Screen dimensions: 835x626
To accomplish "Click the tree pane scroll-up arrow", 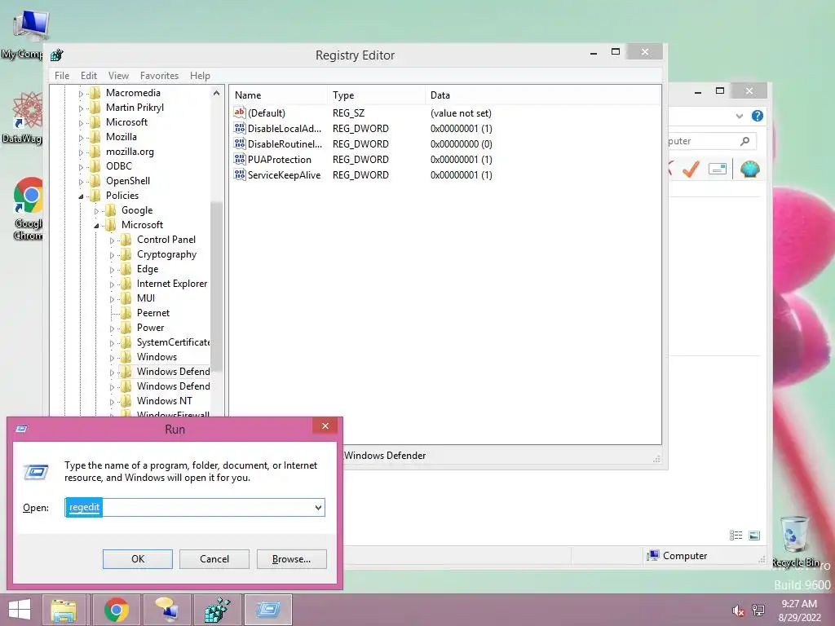I will (x=216, y=93).
